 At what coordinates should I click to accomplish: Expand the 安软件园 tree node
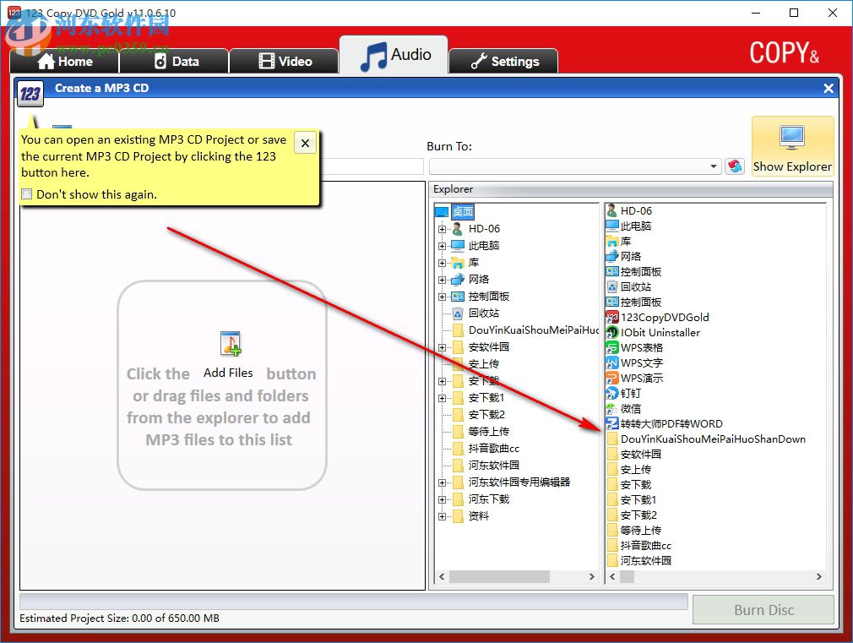(443, 347)
